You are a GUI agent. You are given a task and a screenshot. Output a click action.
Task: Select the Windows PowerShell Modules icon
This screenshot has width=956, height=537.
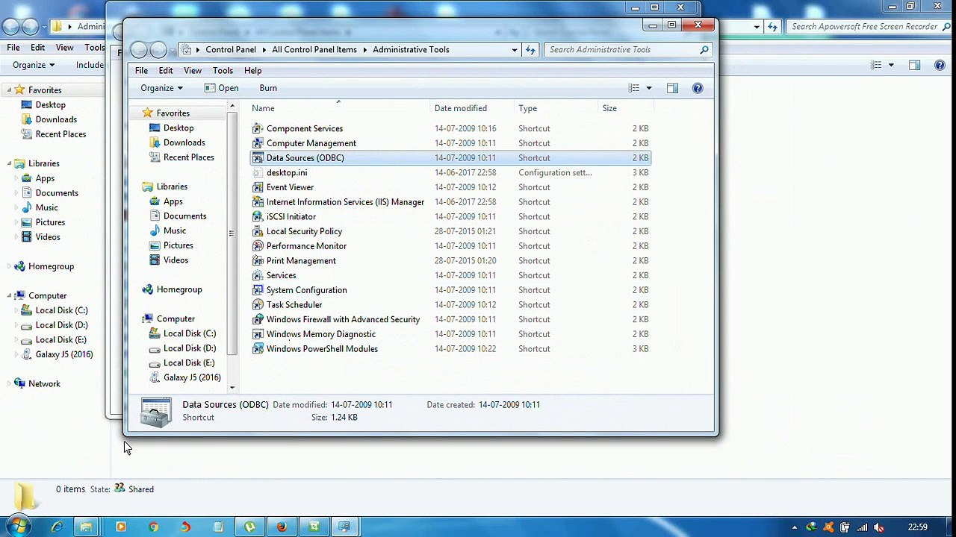[x=258, y=349]
